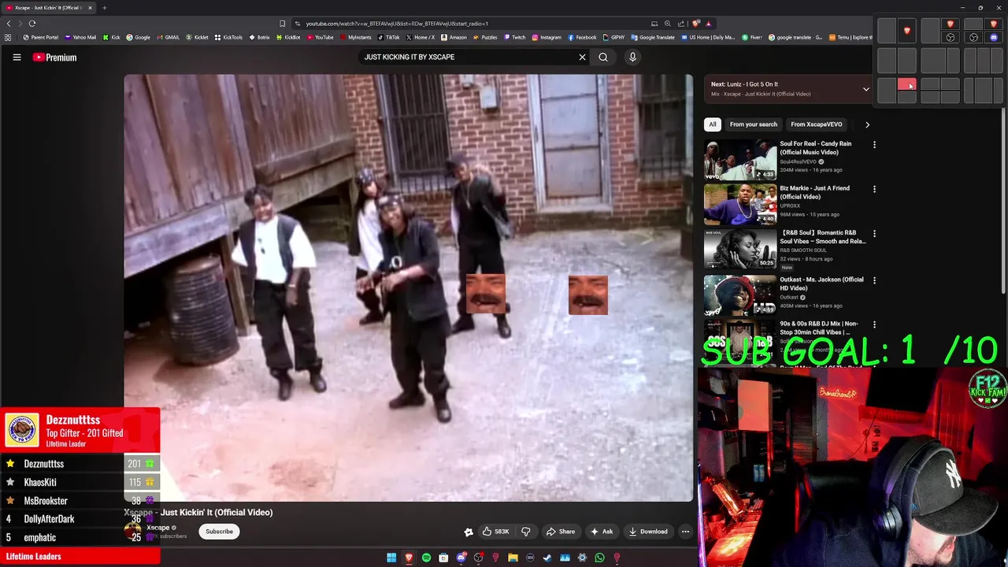Open Settings gear from taskbar
The height and width of the screenshot is (567, 1008).
coord(582,558)
